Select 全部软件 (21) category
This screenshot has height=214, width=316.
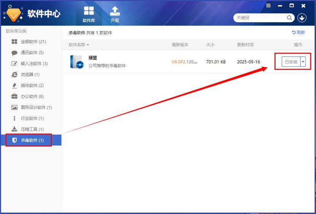click(x=33, y=42)
